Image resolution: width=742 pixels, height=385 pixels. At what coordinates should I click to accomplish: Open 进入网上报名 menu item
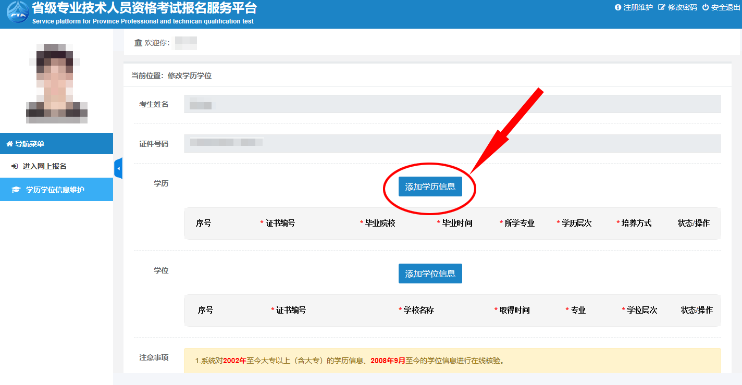coord(44,167)
